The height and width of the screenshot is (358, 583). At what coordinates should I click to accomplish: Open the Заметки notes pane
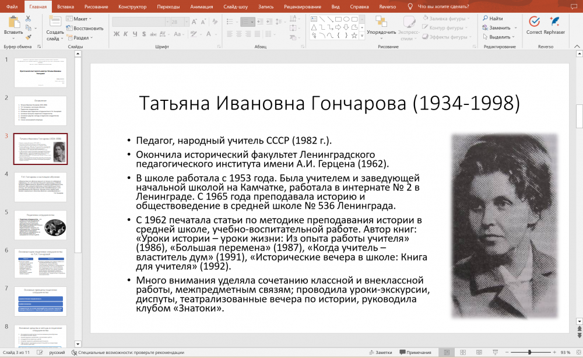[380, 353]
